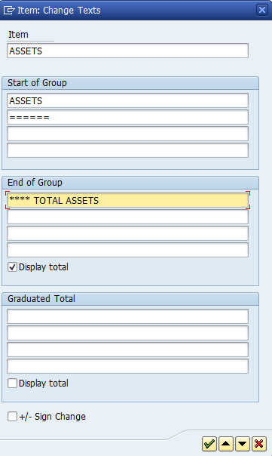Focus fourth End of Group text line
The image size is (272, 456).
point(128,250)
